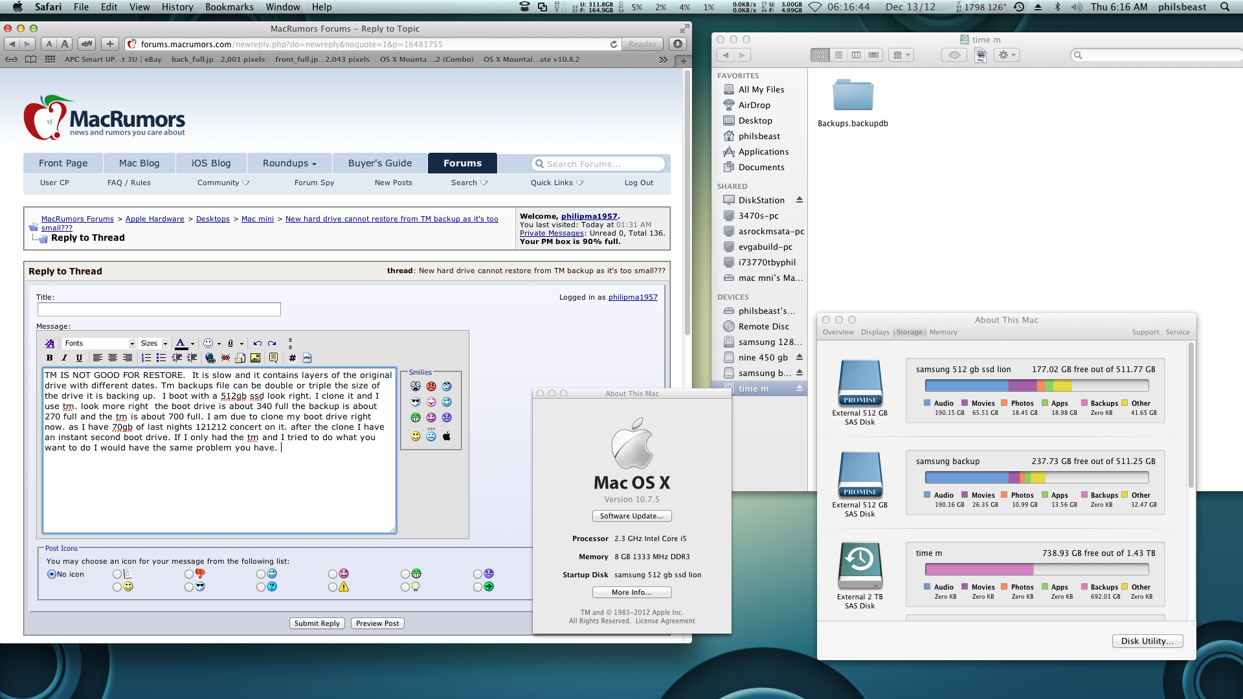Toggle bold formatting in message editor

click(x=49, y=358)
